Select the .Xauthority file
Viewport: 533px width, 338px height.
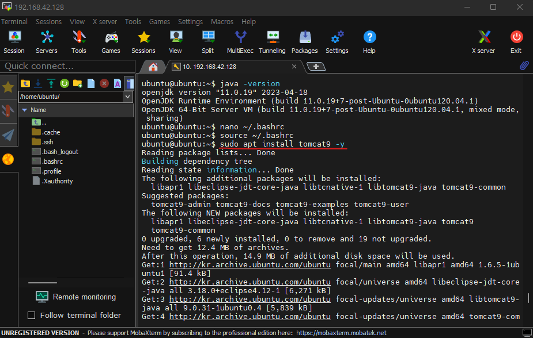[x=52, y=182]
